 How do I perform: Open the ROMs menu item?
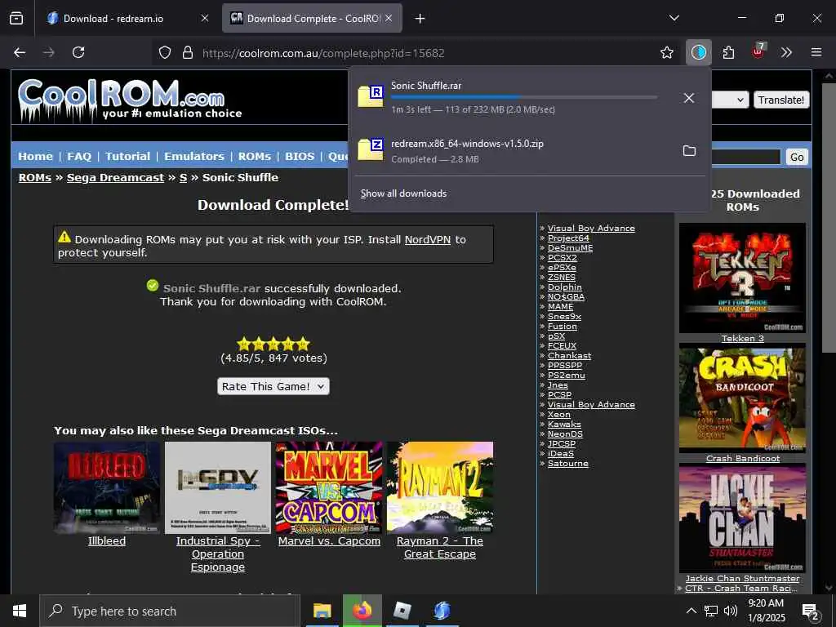(x=255, y=156)
